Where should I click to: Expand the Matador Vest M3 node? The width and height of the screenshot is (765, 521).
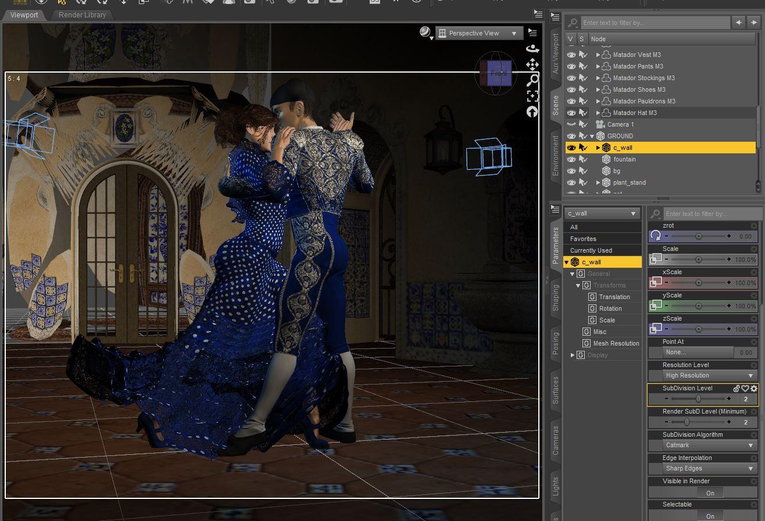[x=598, y=55]
